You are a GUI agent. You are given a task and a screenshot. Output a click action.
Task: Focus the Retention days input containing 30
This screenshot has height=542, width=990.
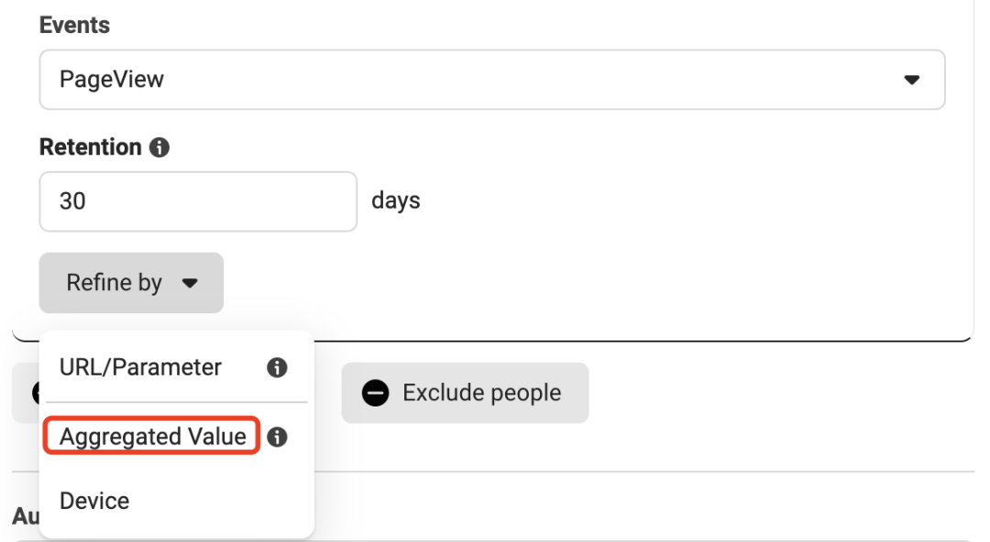[x=197, y=201]
